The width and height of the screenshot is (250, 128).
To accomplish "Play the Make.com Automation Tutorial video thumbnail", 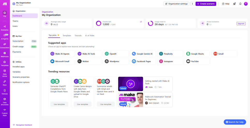I will [131, 100].
